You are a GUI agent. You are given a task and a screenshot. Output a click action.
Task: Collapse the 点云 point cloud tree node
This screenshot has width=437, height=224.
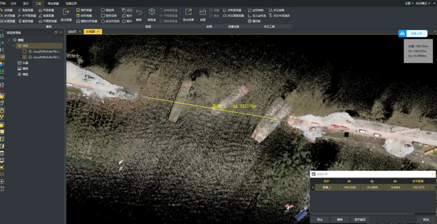click(x=14, y=46)
